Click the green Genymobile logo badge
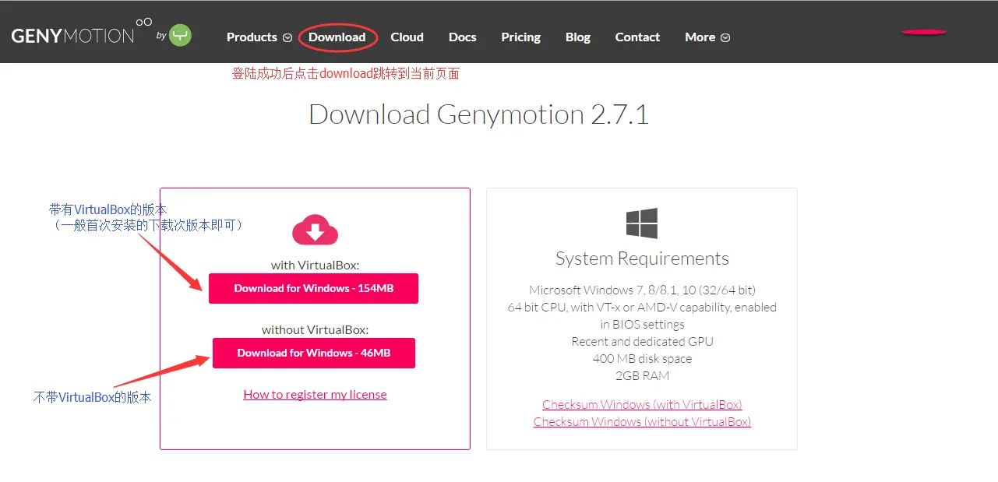 coord(181,35)
